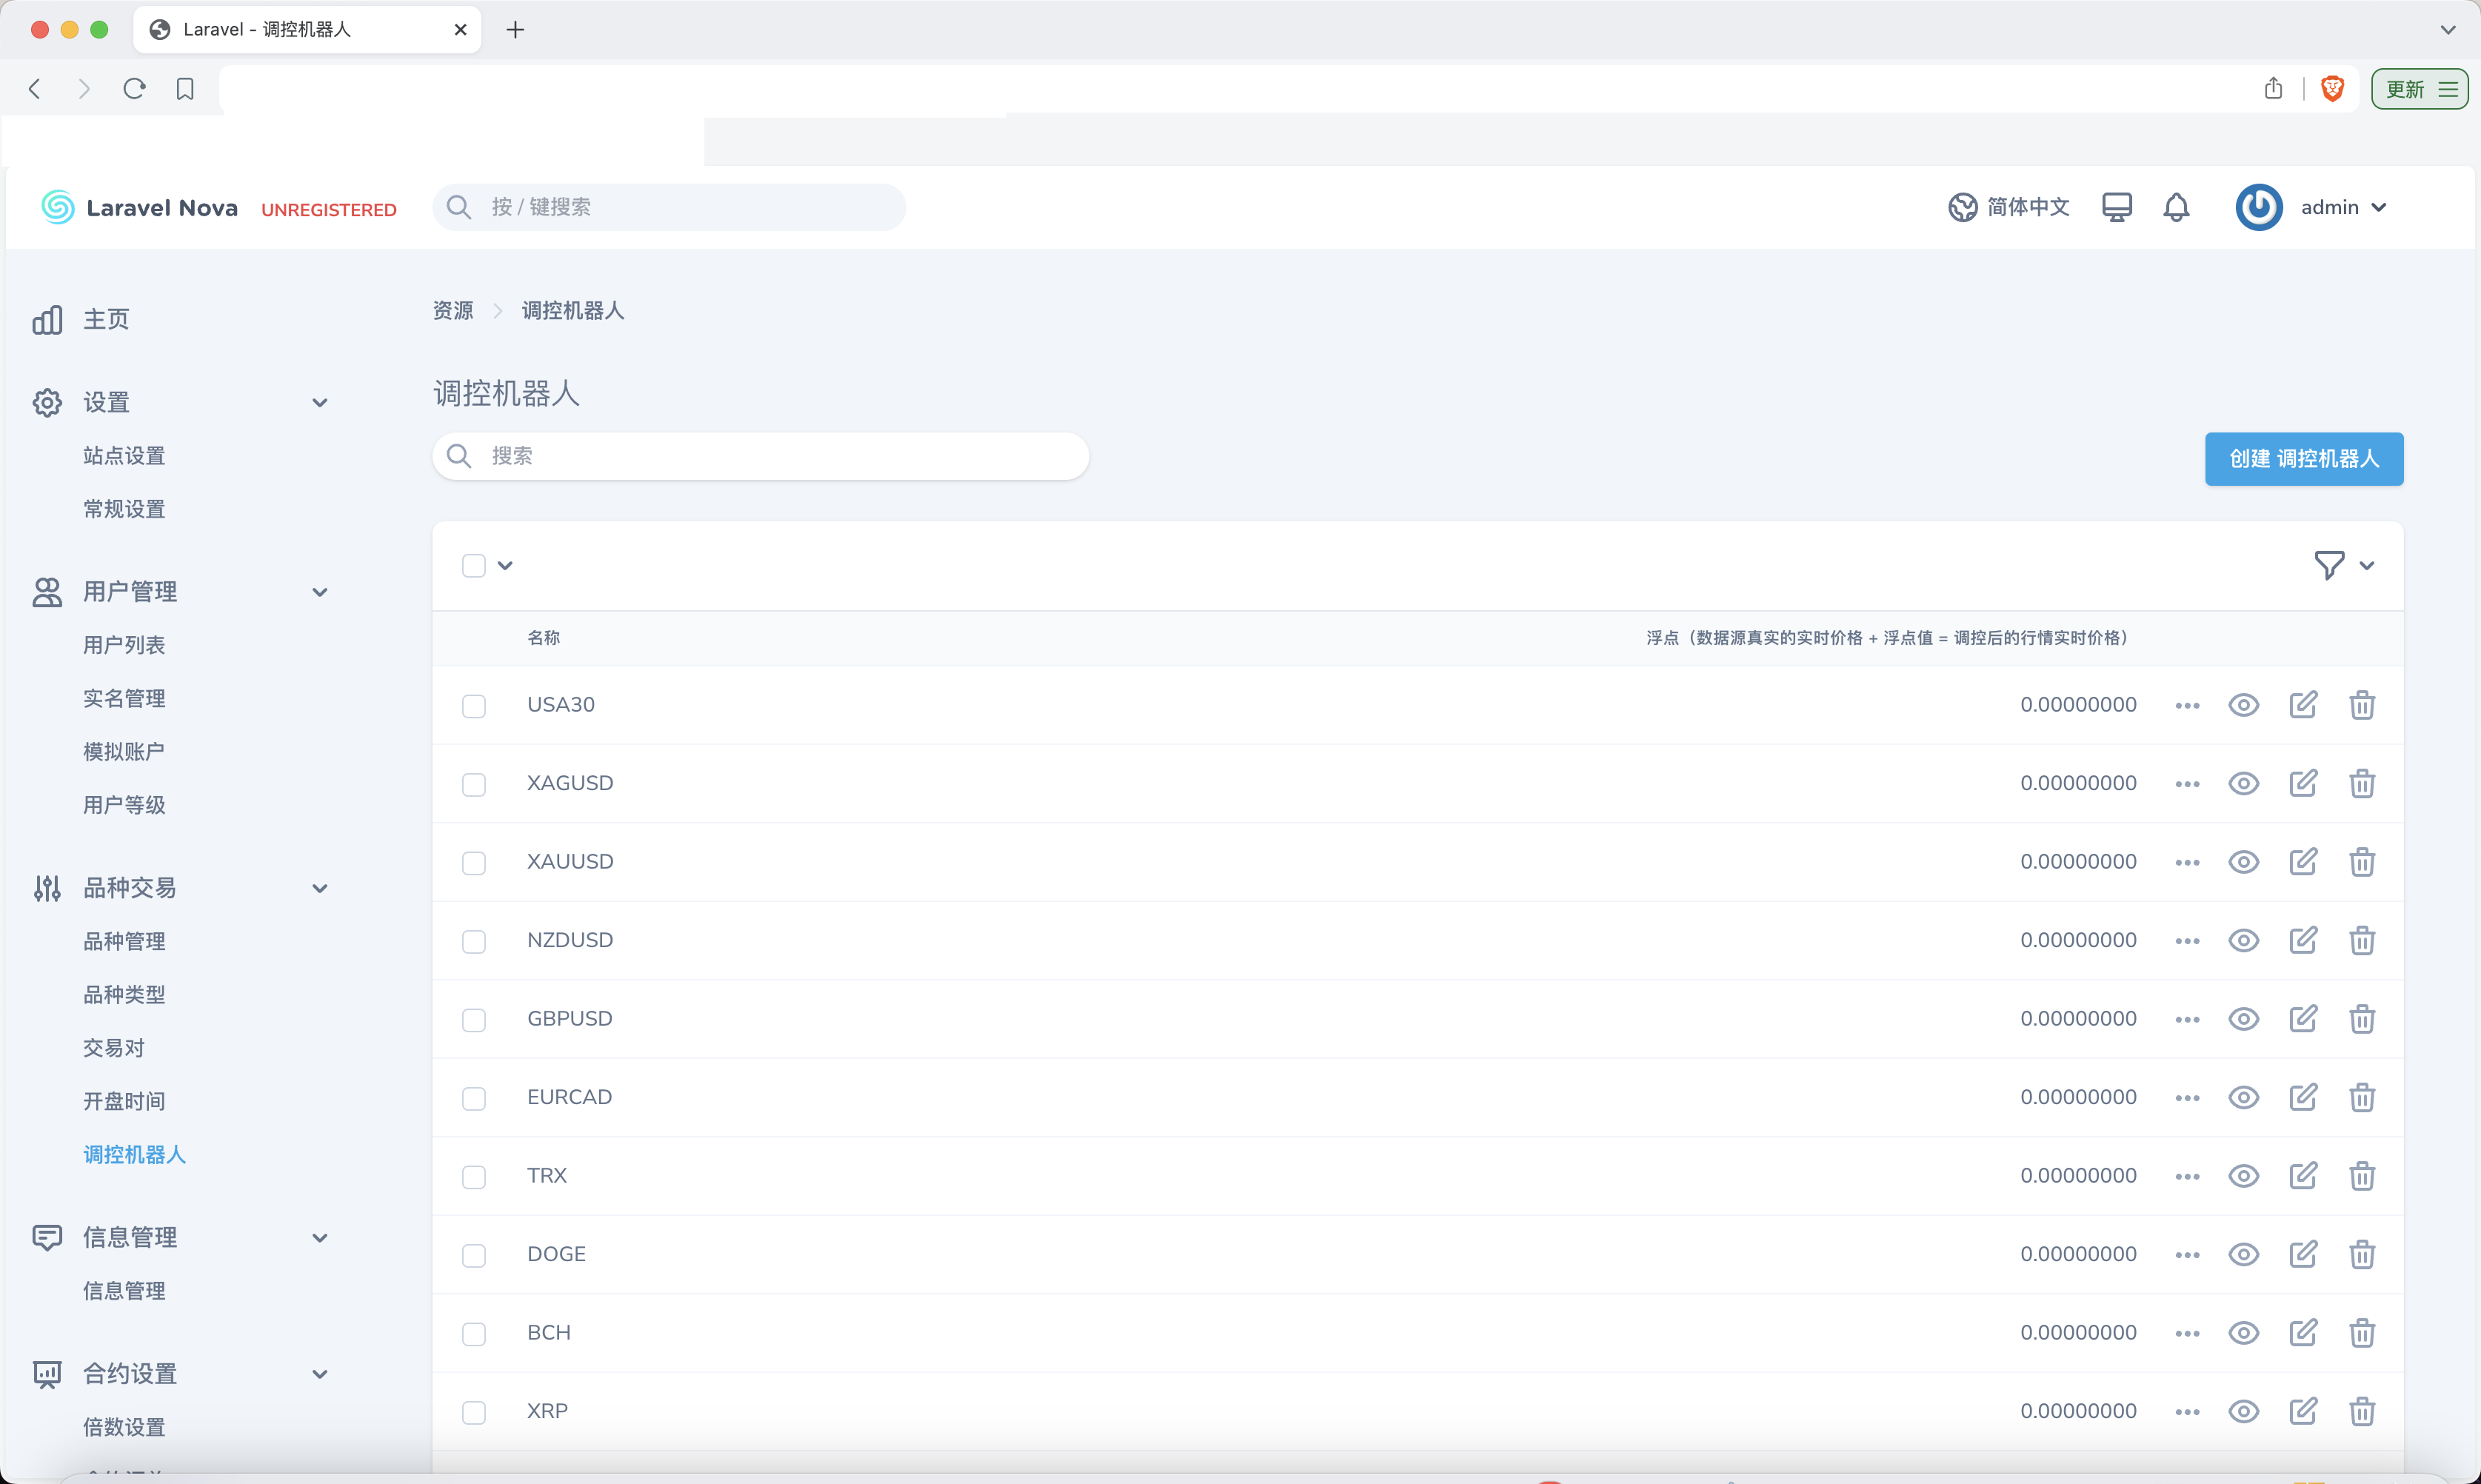Check the XAUUSD row checkbox
2481x1484 pixels.
pyautogui.click(x=474, y=863)
